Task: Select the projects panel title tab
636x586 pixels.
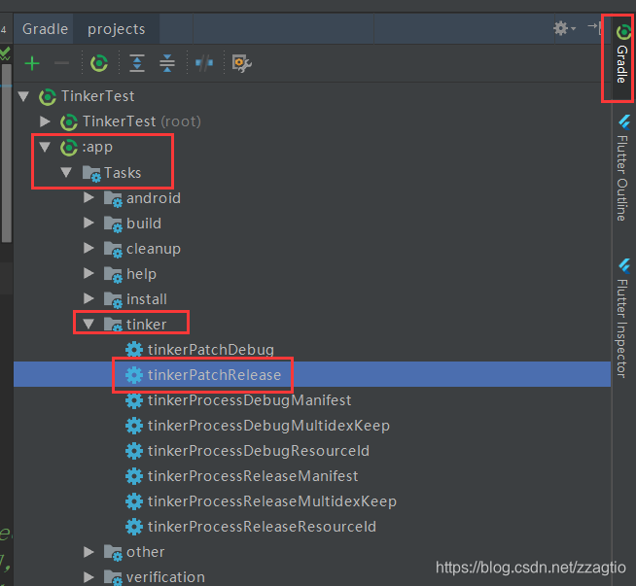Action: (x=117, y=29)
